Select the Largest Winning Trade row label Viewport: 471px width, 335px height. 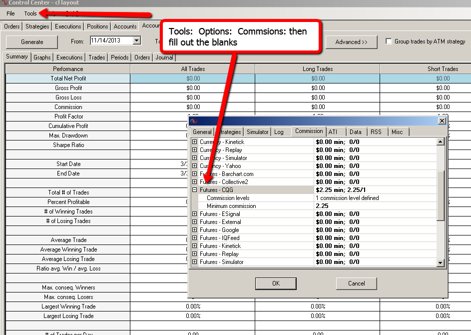(x=68, y=306)
